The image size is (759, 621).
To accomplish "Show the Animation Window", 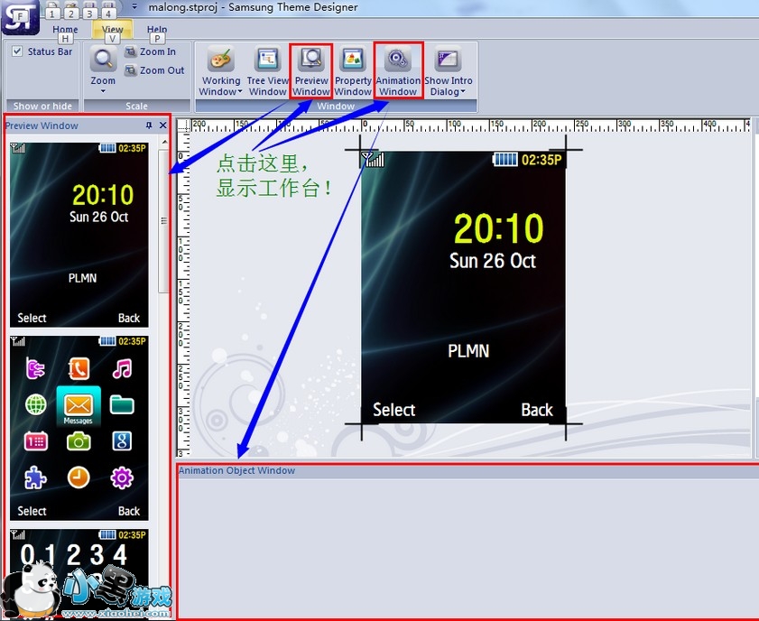I will [398, 70].
